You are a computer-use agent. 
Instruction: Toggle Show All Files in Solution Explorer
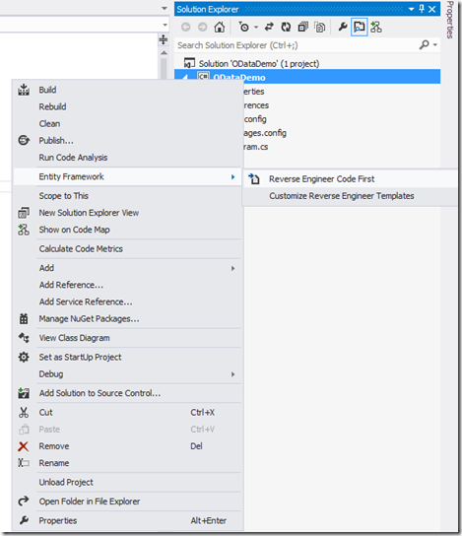pyautogui.click(x=320, y=27)
